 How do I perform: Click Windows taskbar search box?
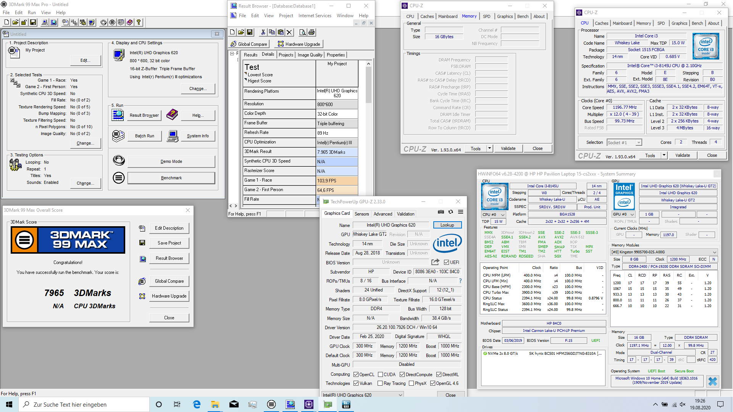pyautogui.click(x=84, y=404)
